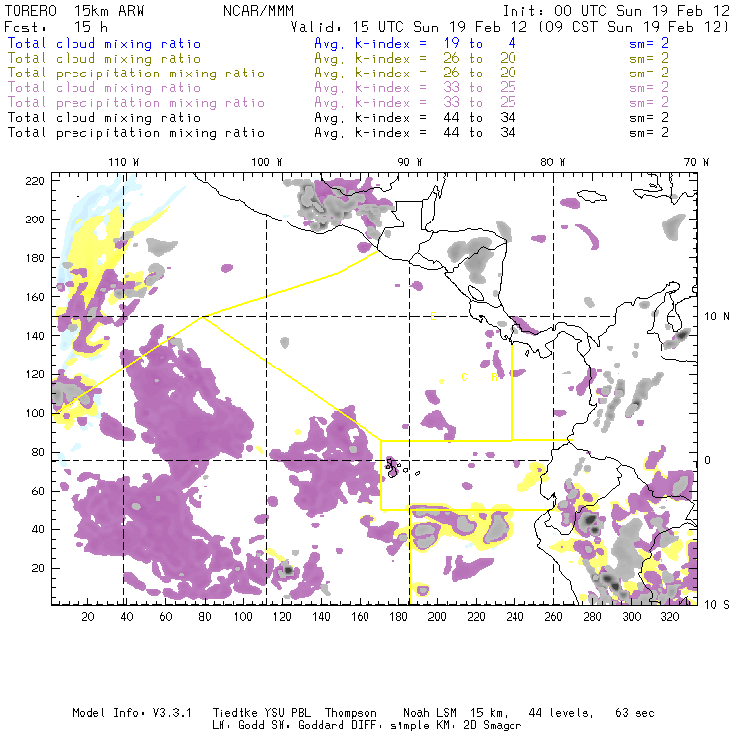
Task: Select the "Fcst: 15 h" forecast label
Action: click(x=56, y=27)
